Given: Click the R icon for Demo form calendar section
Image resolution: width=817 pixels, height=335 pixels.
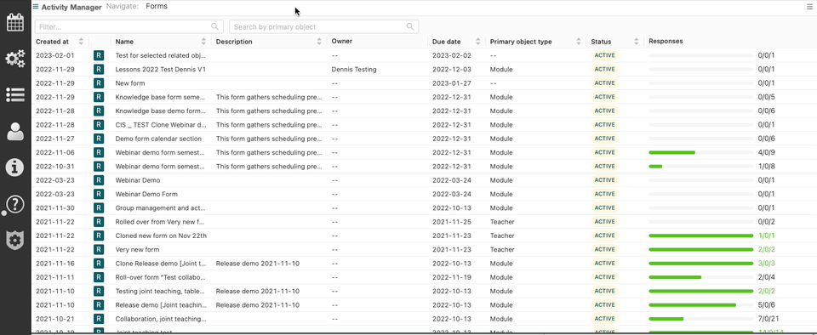Looking at the screenshot, I should [x=99, y=139].
